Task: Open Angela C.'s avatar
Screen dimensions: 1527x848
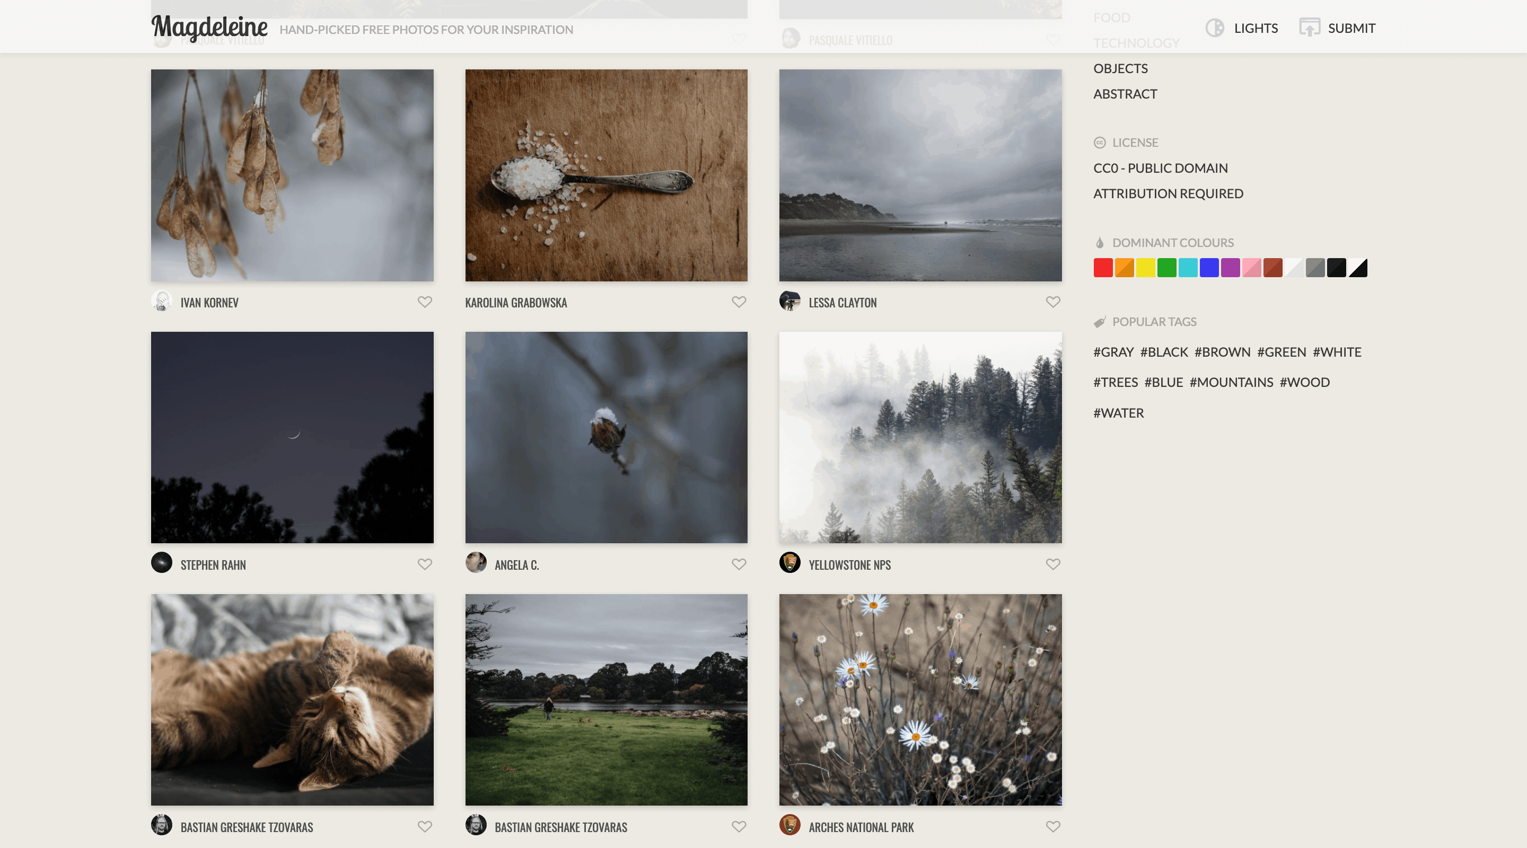Action: pos(476,563)
